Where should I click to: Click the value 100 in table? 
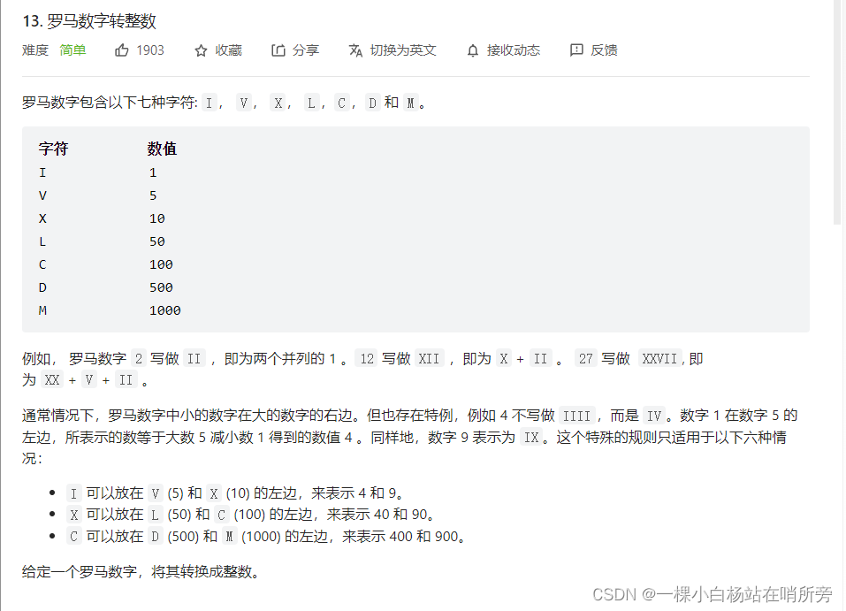coord(161,264)
